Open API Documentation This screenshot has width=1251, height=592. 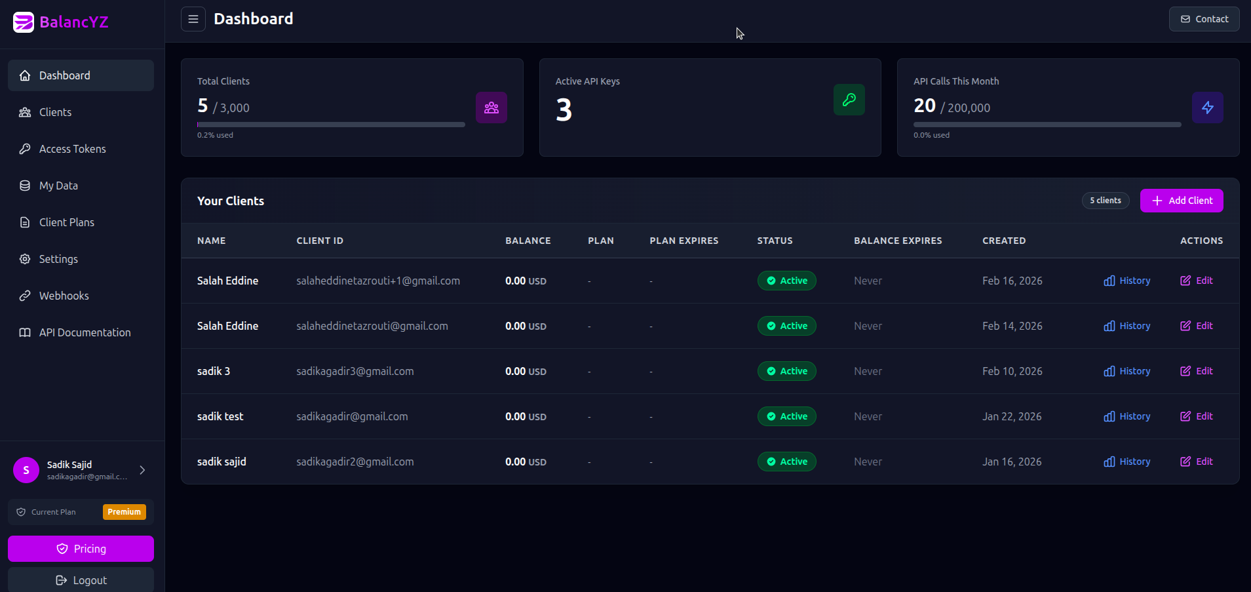click(81, 332)
